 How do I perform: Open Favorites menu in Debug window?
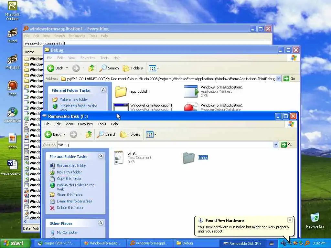[88, 58]
